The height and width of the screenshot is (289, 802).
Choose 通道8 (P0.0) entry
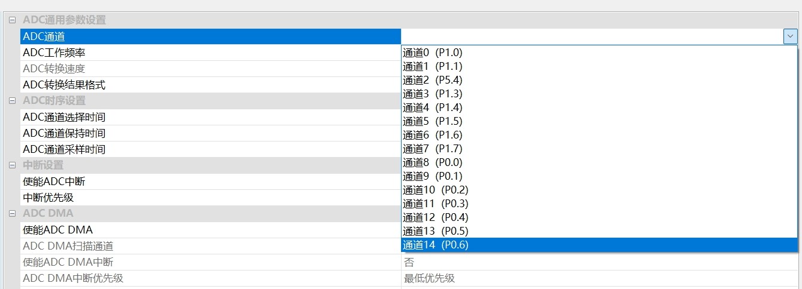[599, 162]
